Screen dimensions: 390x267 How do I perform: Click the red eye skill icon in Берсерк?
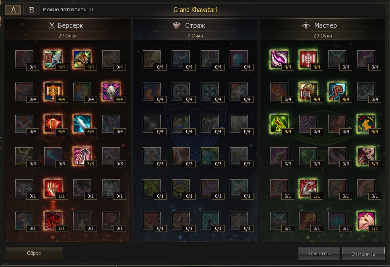click(53, 124)
